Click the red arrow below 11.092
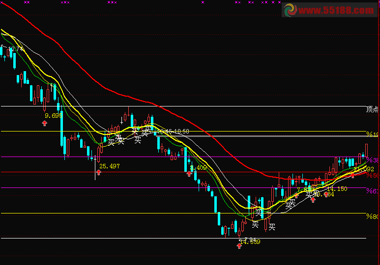Viewport: 380px width, 265px height. point(353,176)
